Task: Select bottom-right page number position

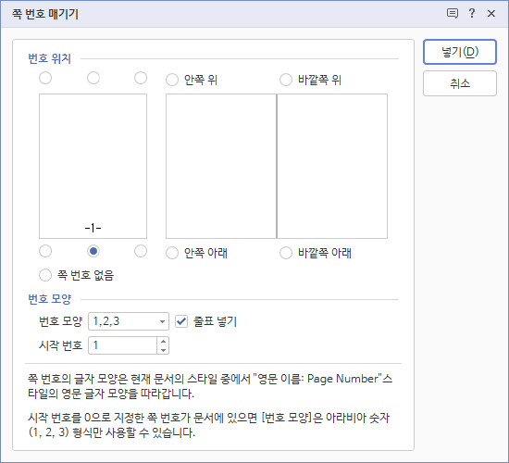Action: coord(141,251)
